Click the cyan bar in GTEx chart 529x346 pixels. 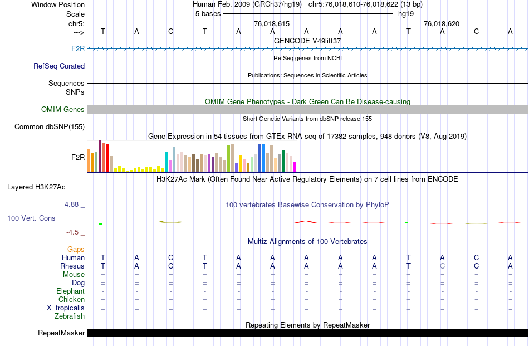pyautogui.click(x=166, y=162)
